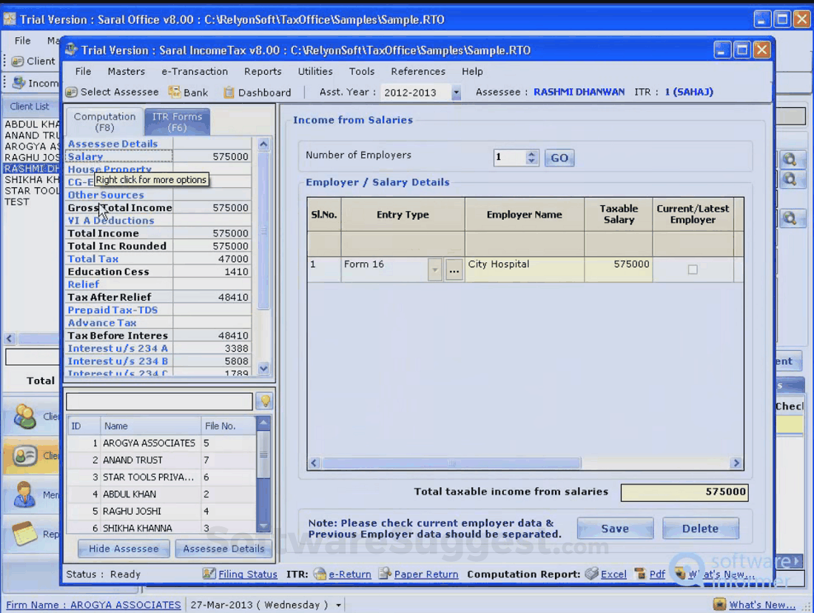Viewport: 814px width, 613px height.
Task: Open the magnifier search icon on right panel
Action: click(791, 159)
